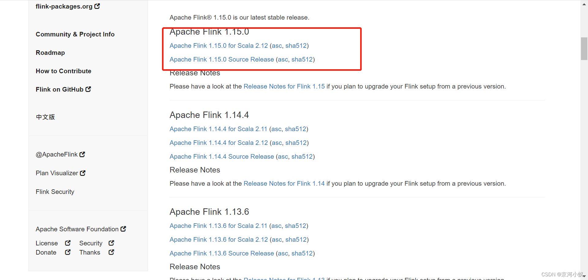This screenshot has width=588, height=280.
Task: Click the Security footer link beside License
Action: (91, 243)
